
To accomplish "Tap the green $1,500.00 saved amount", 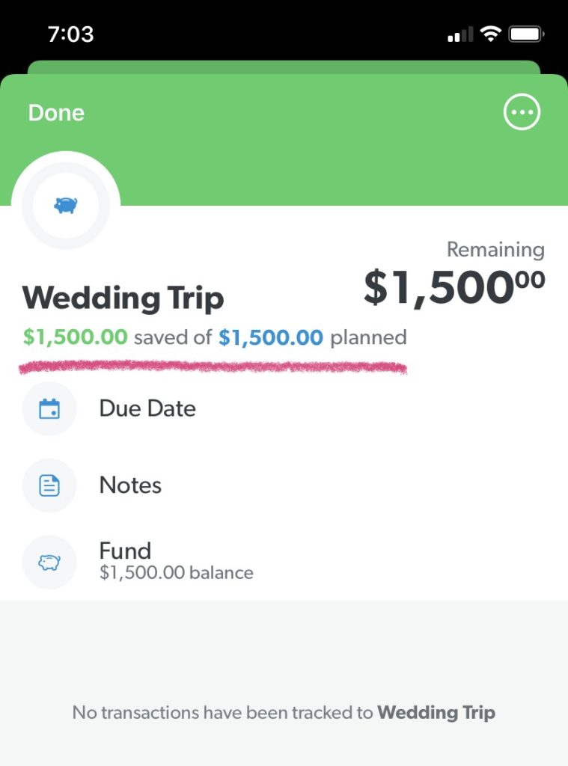I will coord(75,337).
